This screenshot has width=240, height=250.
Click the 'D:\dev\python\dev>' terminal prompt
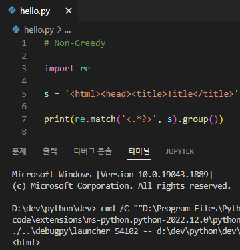[54, 209]
